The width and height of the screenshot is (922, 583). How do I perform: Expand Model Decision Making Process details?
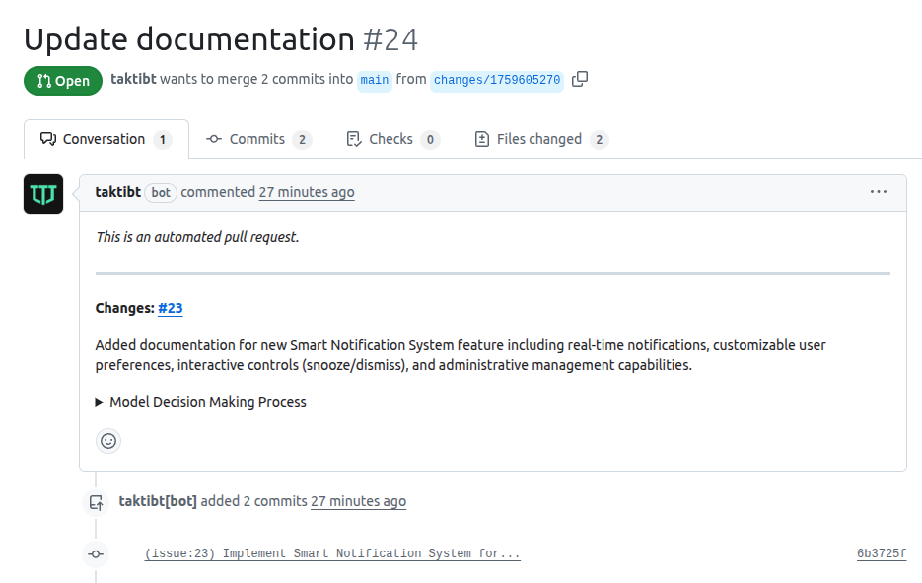[x=201, y=402]
